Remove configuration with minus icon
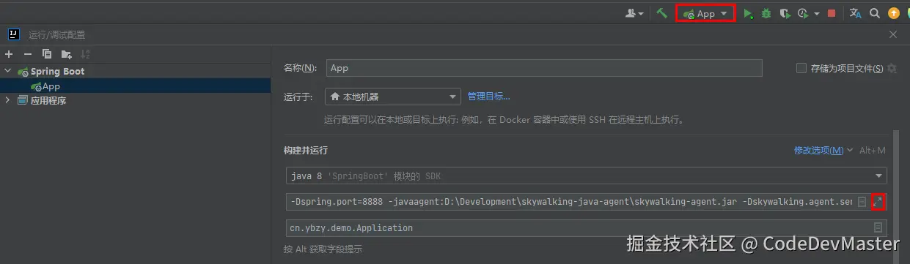 point(28,54)
